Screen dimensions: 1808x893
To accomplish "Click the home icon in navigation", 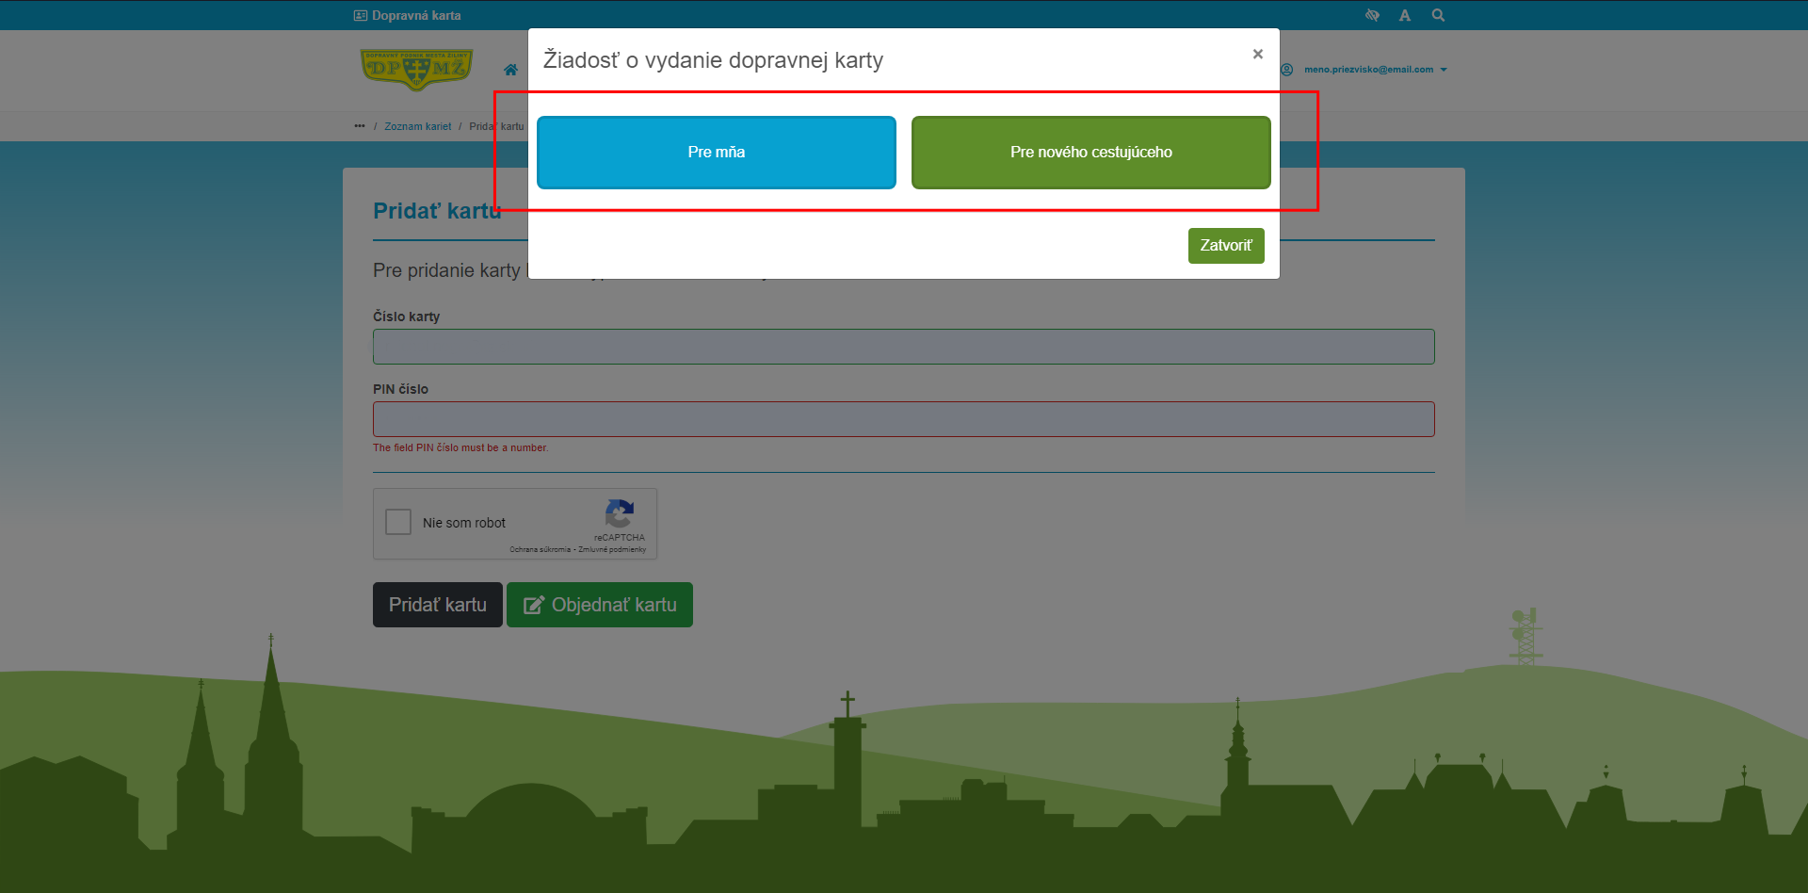I will coord(510,70).
